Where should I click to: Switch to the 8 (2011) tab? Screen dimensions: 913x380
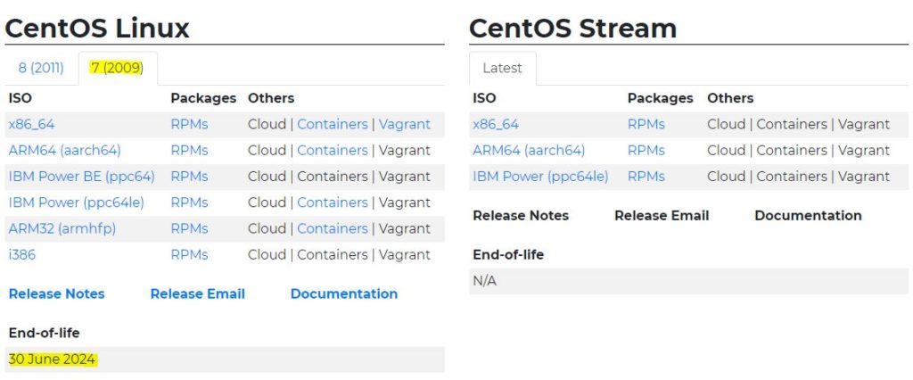click(41, 69)
